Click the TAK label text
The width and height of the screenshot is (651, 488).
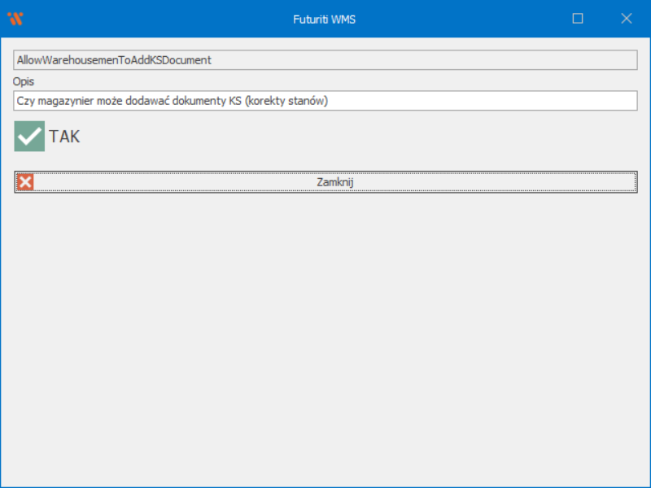tap(64, 137)
